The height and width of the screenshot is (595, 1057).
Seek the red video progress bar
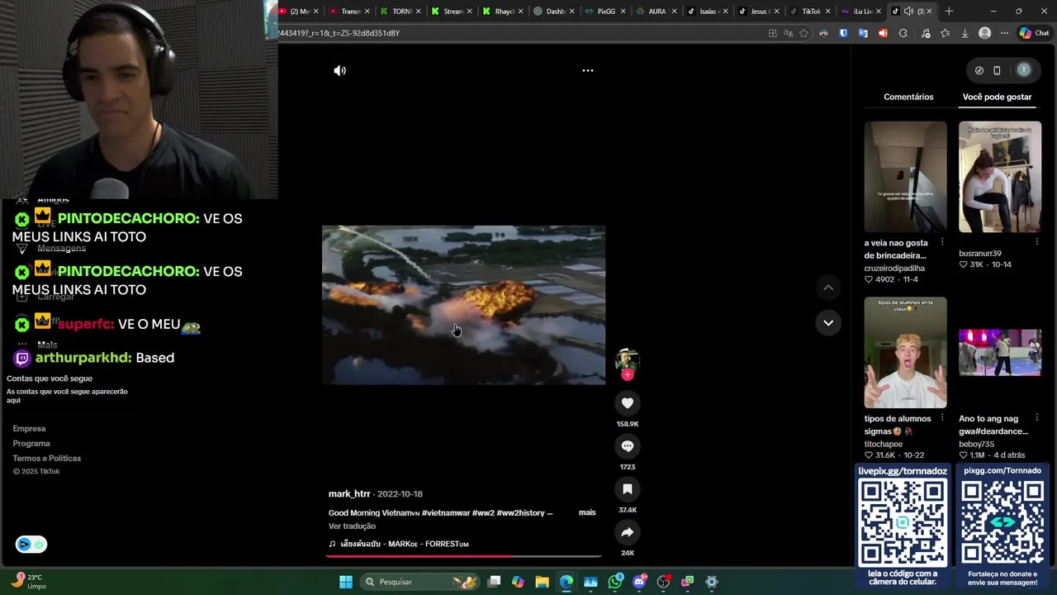(x=463, y=556)
